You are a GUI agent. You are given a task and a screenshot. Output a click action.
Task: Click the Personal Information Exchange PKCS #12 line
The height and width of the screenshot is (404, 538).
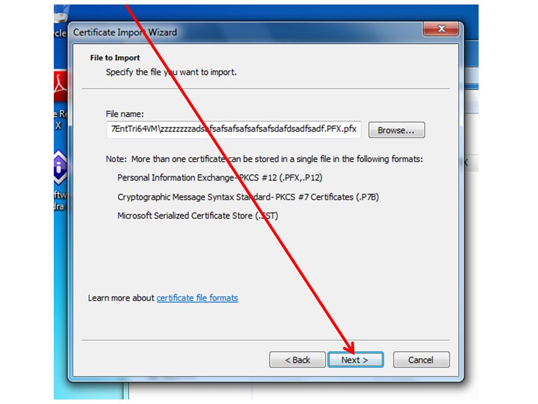[220, 178]
